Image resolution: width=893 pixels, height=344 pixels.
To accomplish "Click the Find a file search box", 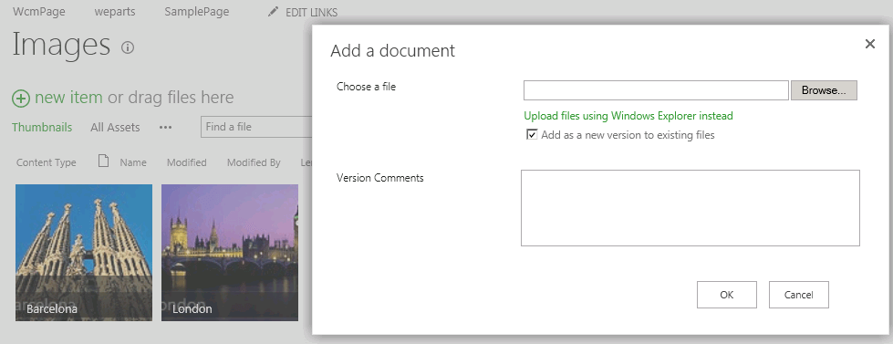I will click(257, 127).
